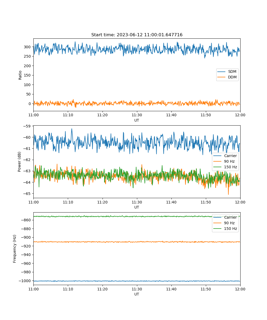Click the Power (dB) y-axis label
This screenshot has width=267, height=320.
[x=19, y=162]
